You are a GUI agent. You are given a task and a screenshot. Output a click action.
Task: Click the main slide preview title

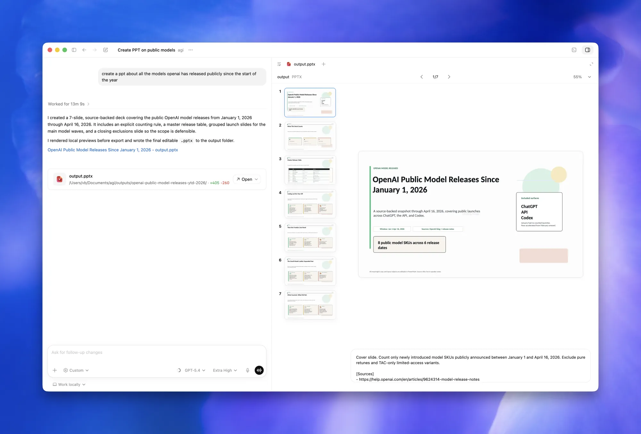pos(436,184)
